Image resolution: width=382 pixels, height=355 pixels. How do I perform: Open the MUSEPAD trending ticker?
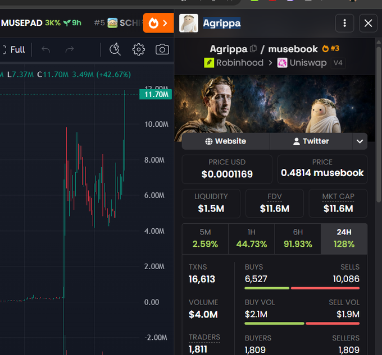(41, 23)
